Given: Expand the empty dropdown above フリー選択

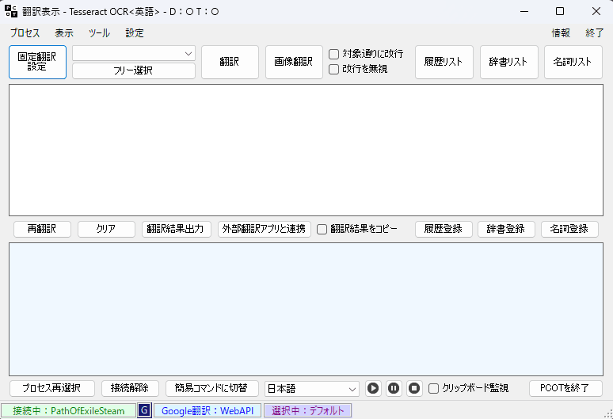Looking at the screenshot, I should click(x=134, y=53).
